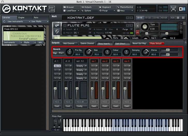Open MasterKontrol from the toolbar
The image size is (188, 136).
click(126, 7)
